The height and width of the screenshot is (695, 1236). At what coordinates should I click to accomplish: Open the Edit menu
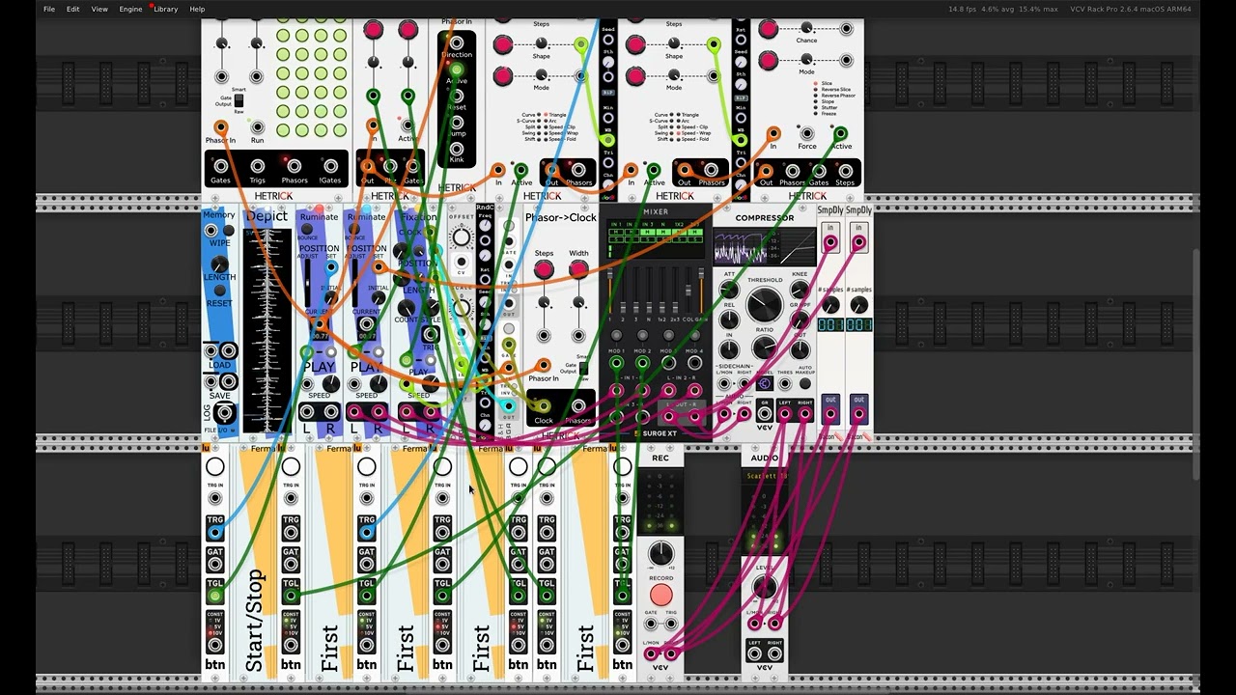72,9
